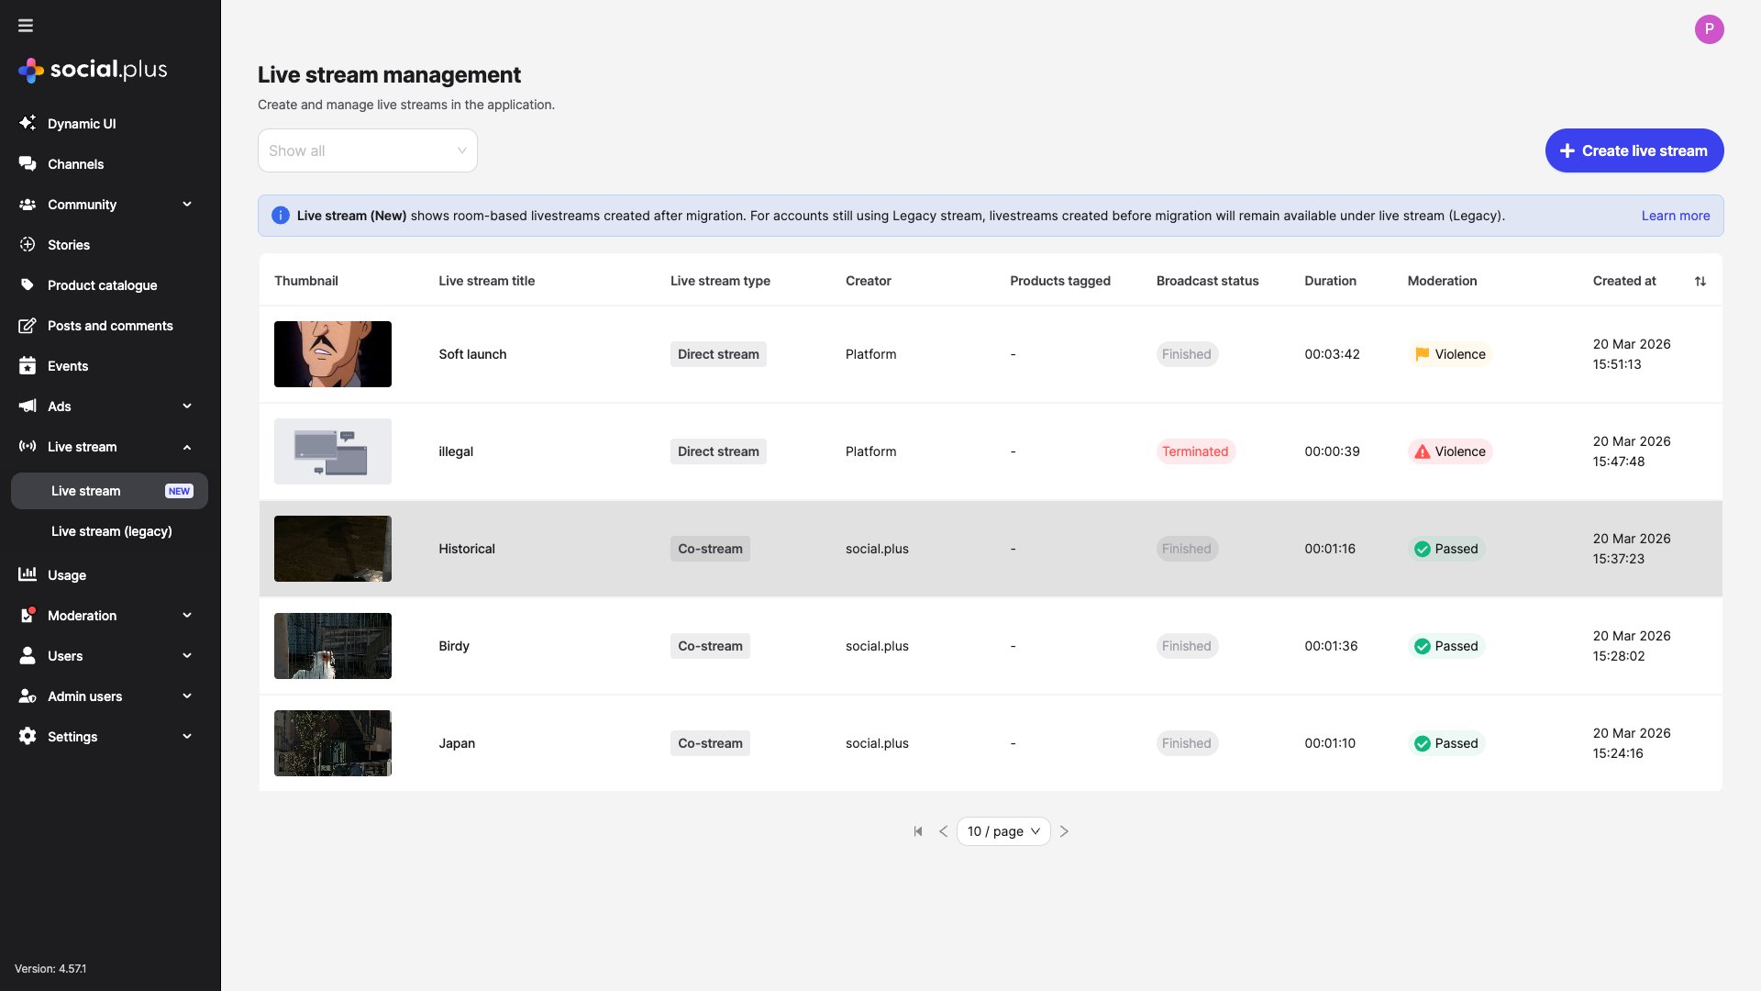Open the Users menu item
The image size is (1761, 991).
[65, 655]
